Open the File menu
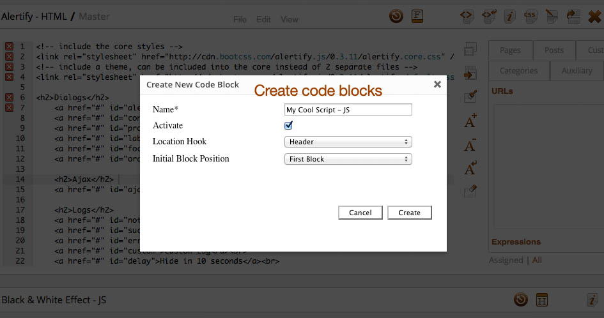 click(240, 19)
